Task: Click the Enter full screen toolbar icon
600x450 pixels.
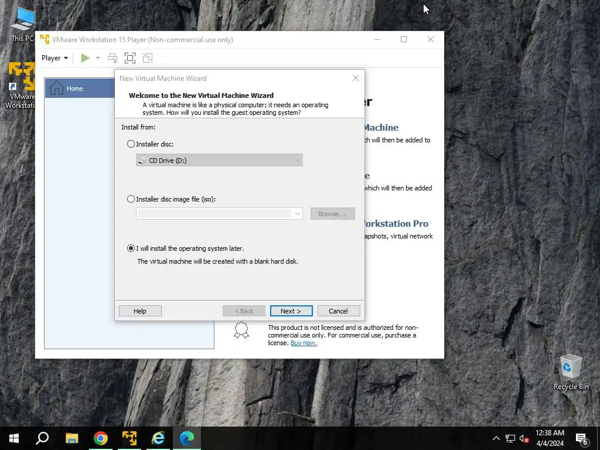Action: click(x=130, y=58)
